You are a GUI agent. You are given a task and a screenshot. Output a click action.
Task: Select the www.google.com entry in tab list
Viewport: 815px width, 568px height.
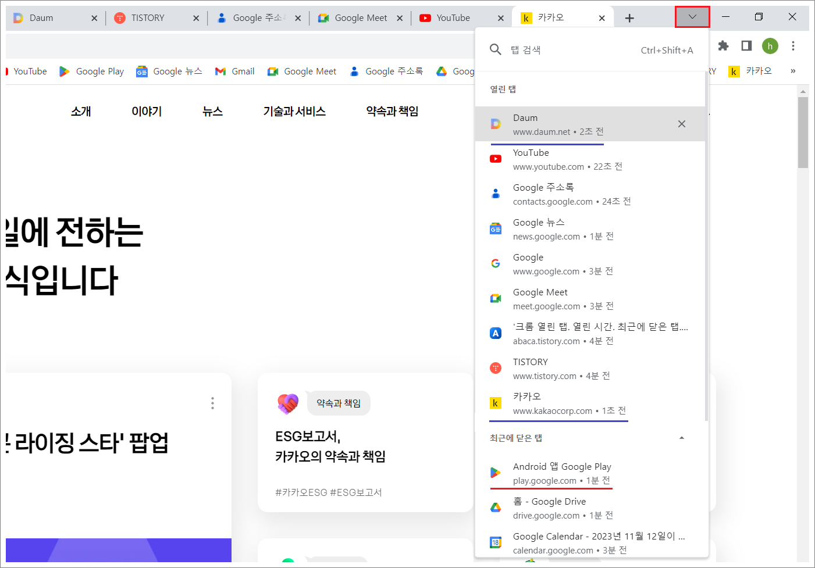point(590,263)
